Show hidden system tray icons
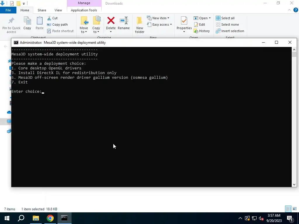The height and width of the screenshot is (224, 299). 240,218
